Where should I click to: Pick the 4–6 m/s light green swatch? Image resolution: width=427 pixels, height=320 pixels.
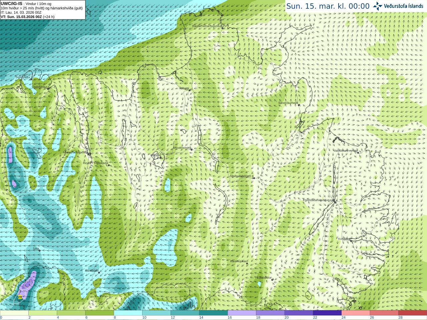click(71, 313)
